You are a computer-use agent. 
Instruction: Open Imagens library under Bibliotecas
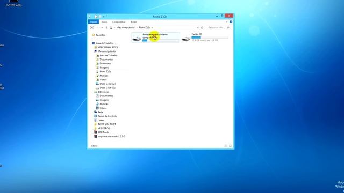(104, 100)
